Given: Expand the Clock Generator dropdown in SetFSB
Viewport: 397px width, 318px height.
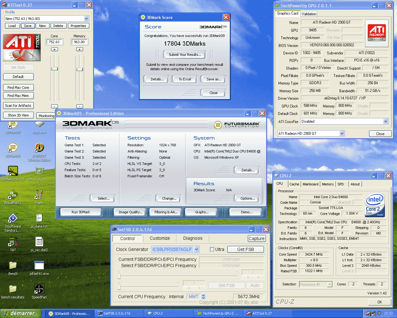Looking at the screenshot, I should pyautogui.click(x=197, y=249).
